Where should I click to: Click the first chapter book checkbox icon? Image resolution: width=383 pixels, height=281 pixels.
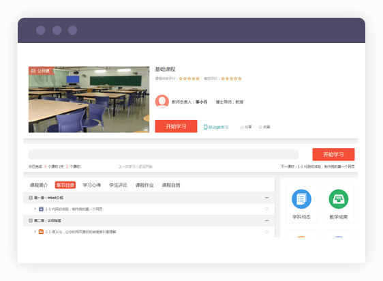[31, 198]
